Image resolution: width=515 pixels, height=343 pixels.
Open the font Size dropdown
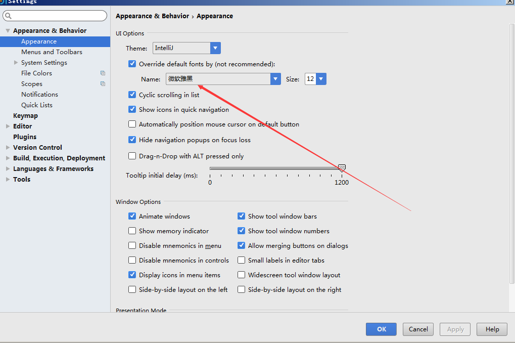pos(321,79)
